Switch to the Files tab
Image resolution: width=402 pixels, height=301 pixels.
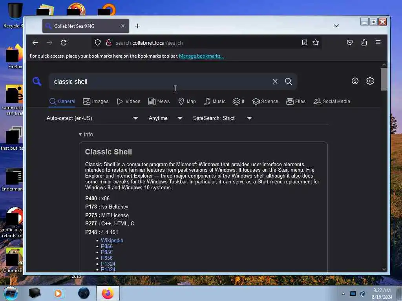coord(296,102)
